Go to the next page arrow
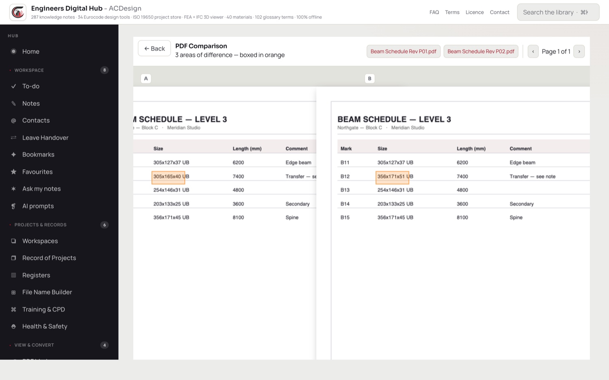 579,52
